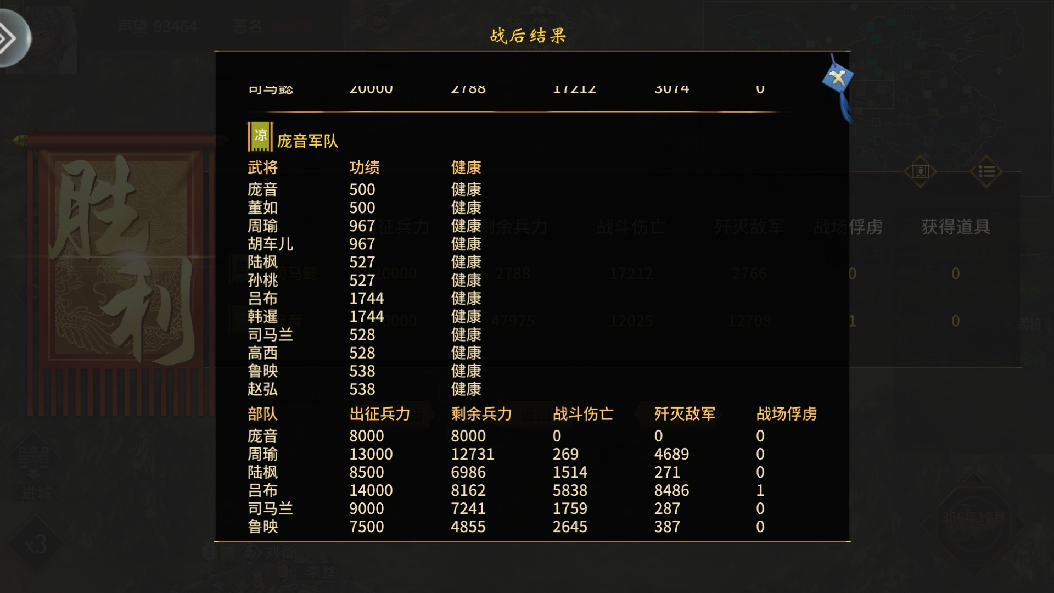Select the 庞音军队 army heading
This screenshot has height=593, width=1054.
307,141
